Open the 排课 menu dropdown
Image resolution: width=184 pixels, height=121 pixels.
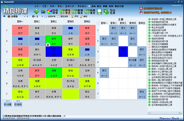(x=53, y=6)
